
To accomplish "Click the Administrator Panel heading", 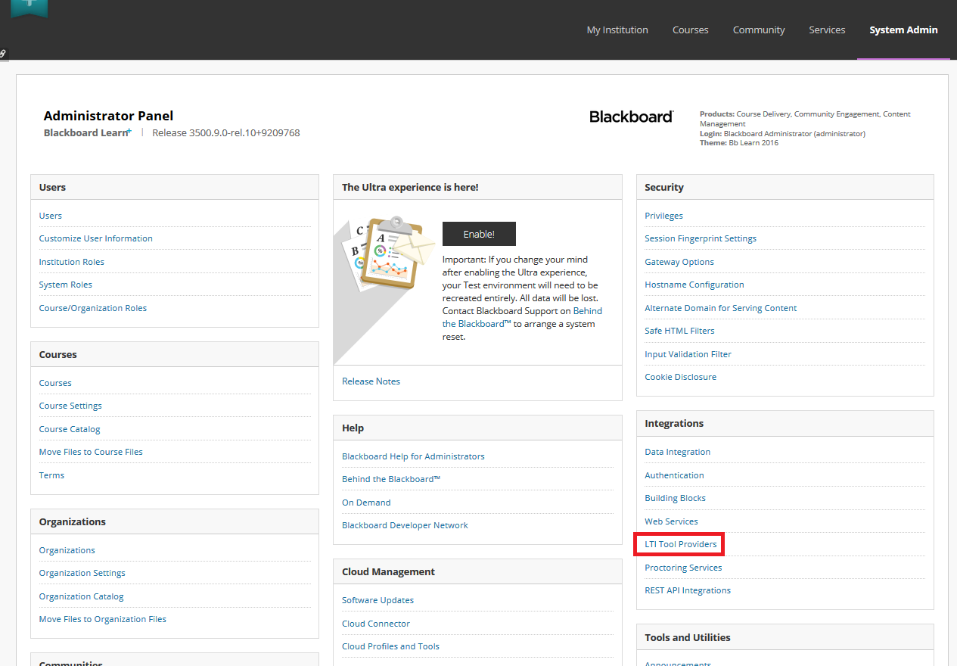I will [108, 116].
